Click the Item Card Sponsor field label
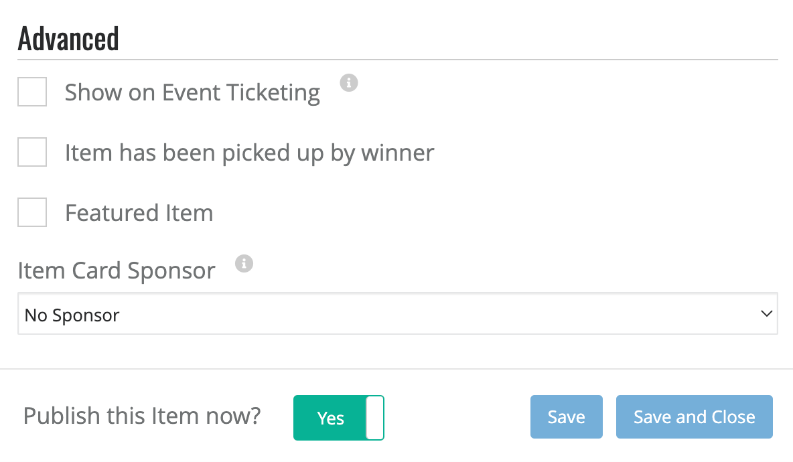Screen dimensions: 793x462 point(117,271)
